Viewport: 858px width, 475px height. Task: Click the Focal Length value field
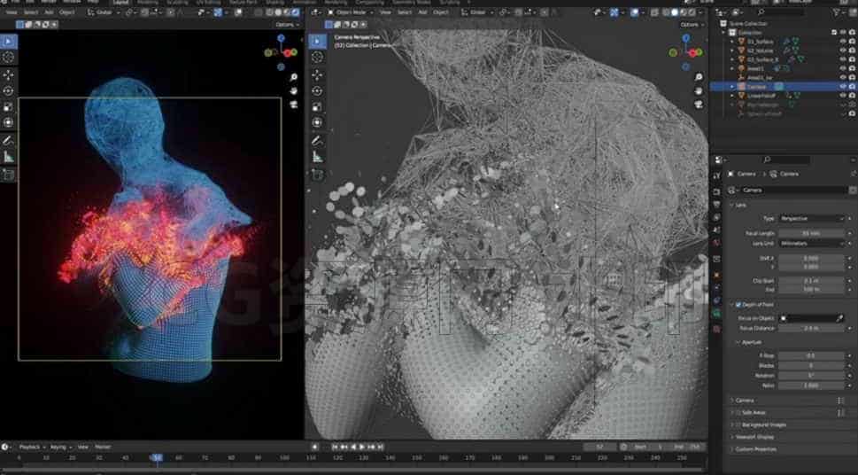[811, 233]
